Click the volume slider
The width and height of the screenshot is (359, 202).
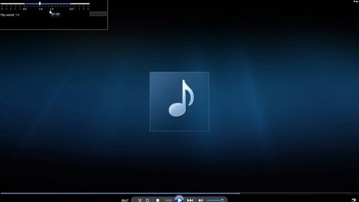[215, 201]
